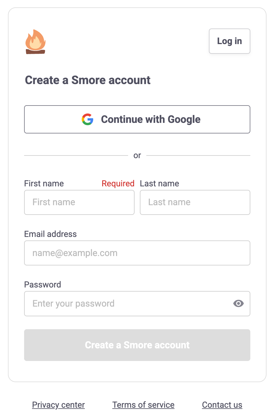Click the Email address input box
This screenshot has width=275, height=418.
[137, 253]
